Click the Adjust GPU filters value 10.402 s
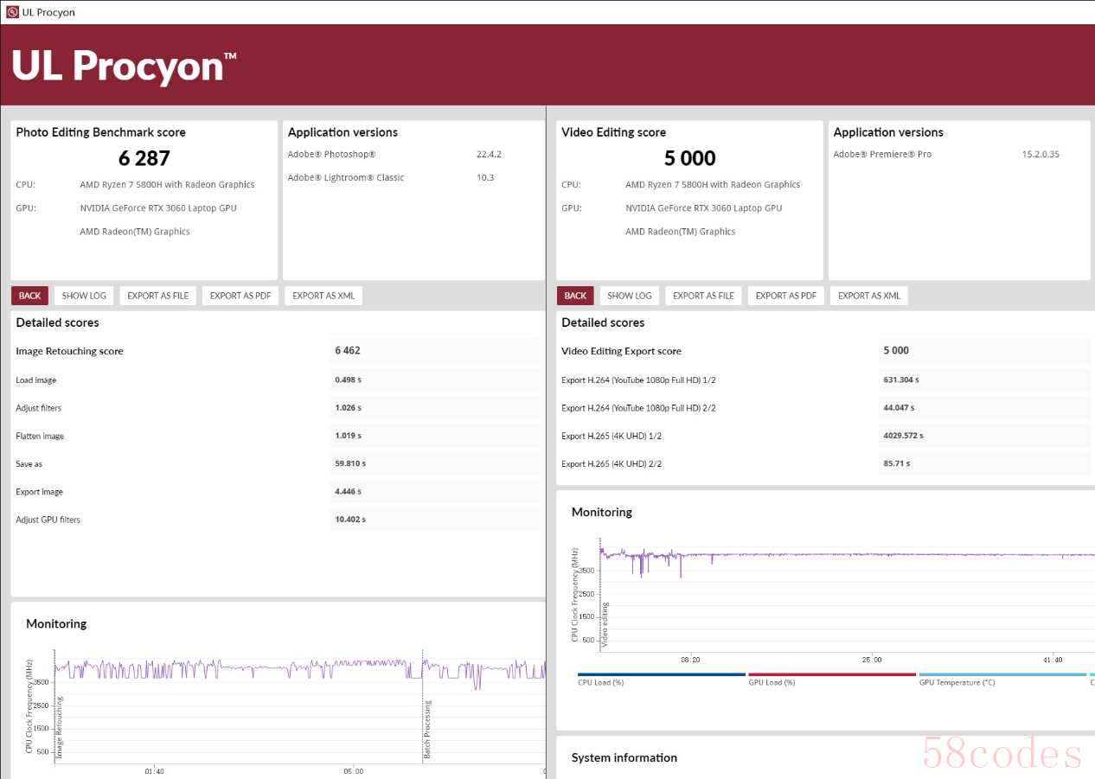The height and width of the screenshot is (779, 1095). (x=350, y=520)
